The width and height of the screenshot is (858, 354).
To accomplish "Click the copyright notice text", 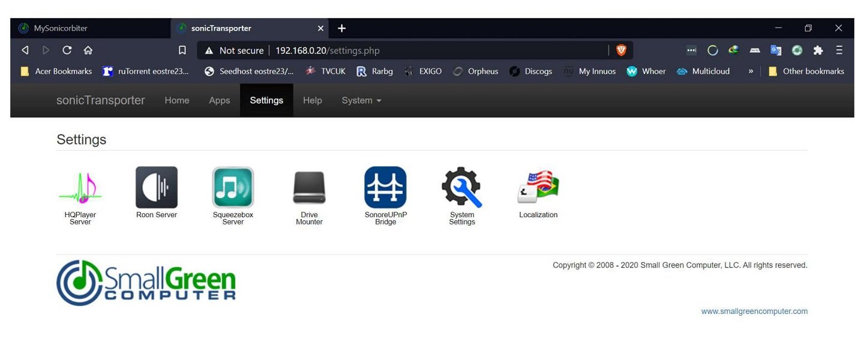I will click(x=680, y=265).
